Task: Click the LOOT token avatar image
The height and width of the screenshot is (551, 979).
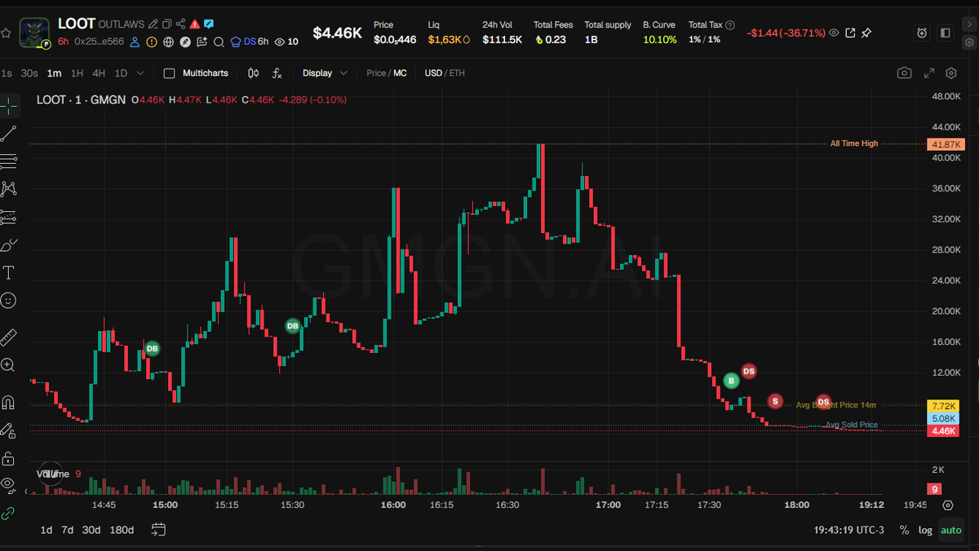Action: click(34, 33)
